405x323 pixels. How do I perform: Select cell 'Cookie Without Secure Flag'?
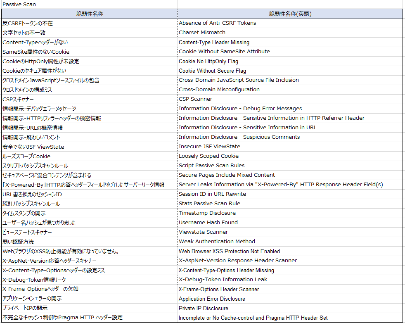(290, 71)
